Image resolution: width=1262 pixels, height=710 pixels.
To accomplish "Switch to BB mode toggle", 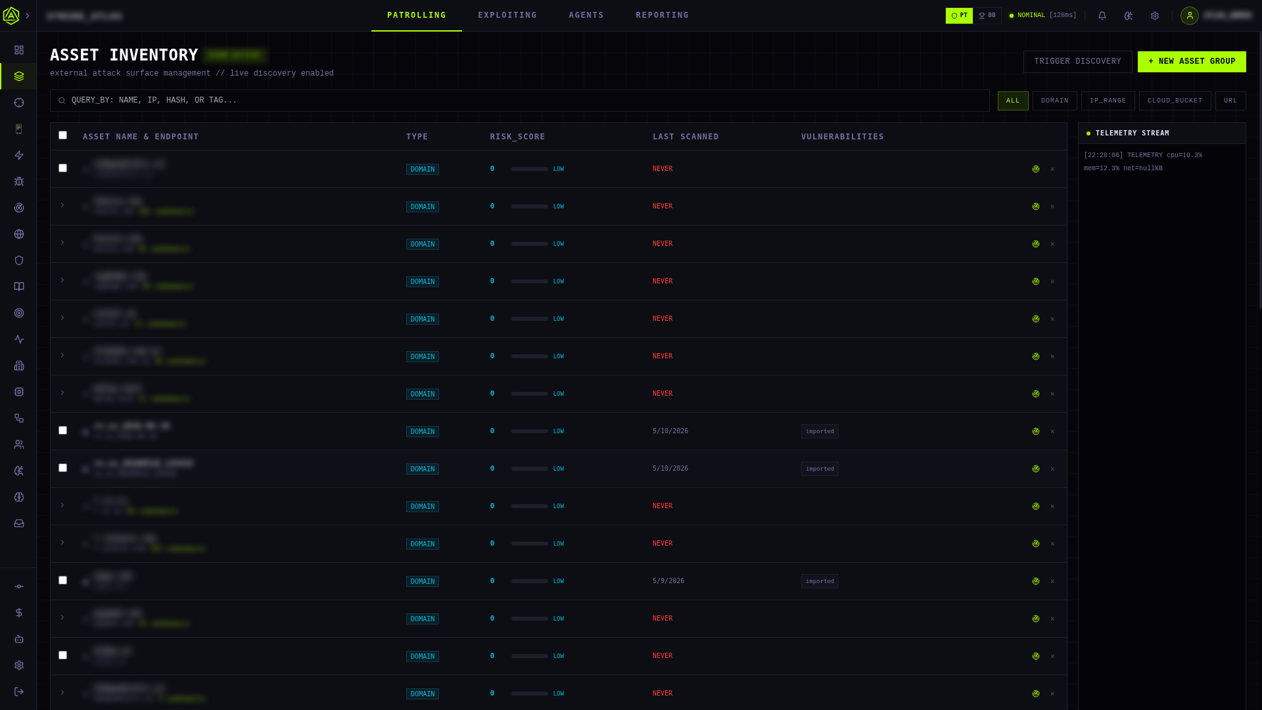I will pyautogui.click(x=987, y=16).
